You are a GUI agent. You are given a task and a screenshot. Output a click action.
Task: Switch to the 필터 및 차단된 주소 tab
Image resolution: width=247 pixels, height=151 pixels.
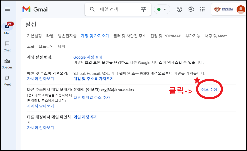pyautogui.click(x=130, y=36)
